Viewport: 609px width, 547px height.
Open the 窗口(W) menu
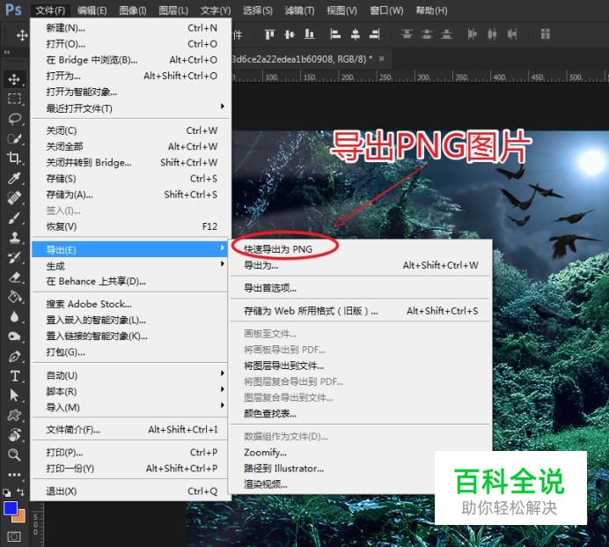tap(386, 11)
